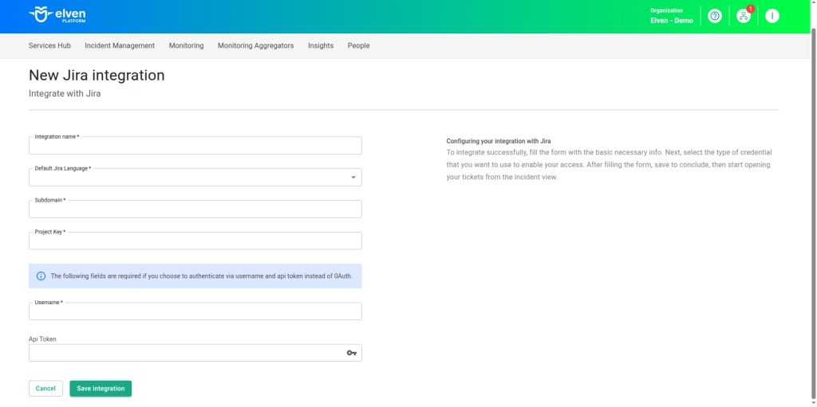
Task: Open the user profile avatar icon
Action: (x=772, y=16)
